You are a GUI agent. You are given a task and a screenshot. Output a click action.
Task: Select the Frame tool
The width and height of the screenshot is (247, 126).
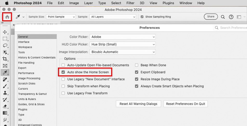coord(5,66)
